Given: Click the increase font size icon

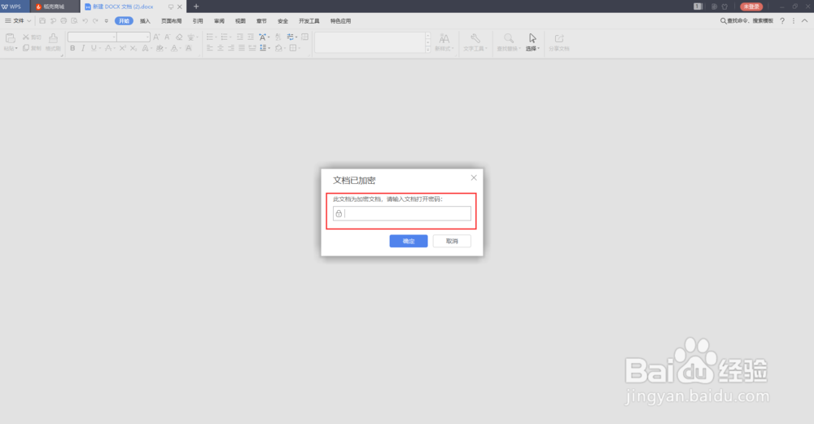Looking at the screenshot, I should tap(156, 37).
